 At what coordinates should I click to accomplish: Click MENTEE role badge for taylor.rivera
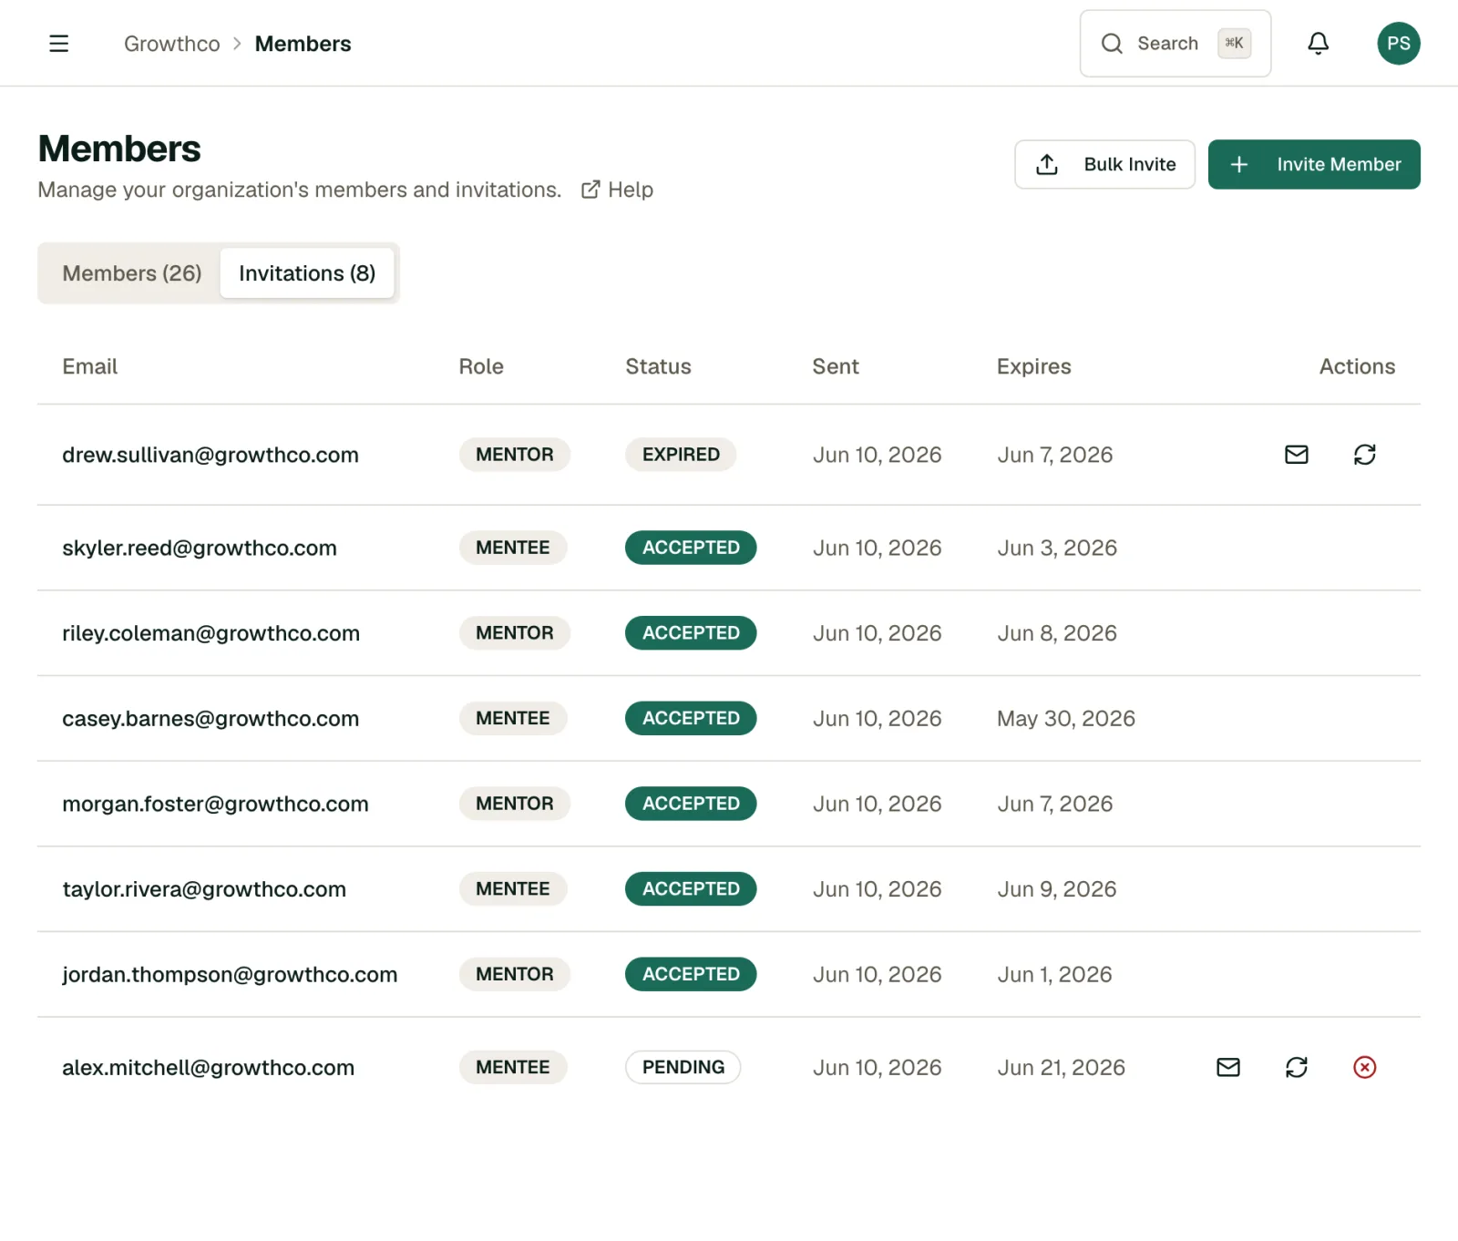coord(512,889)
